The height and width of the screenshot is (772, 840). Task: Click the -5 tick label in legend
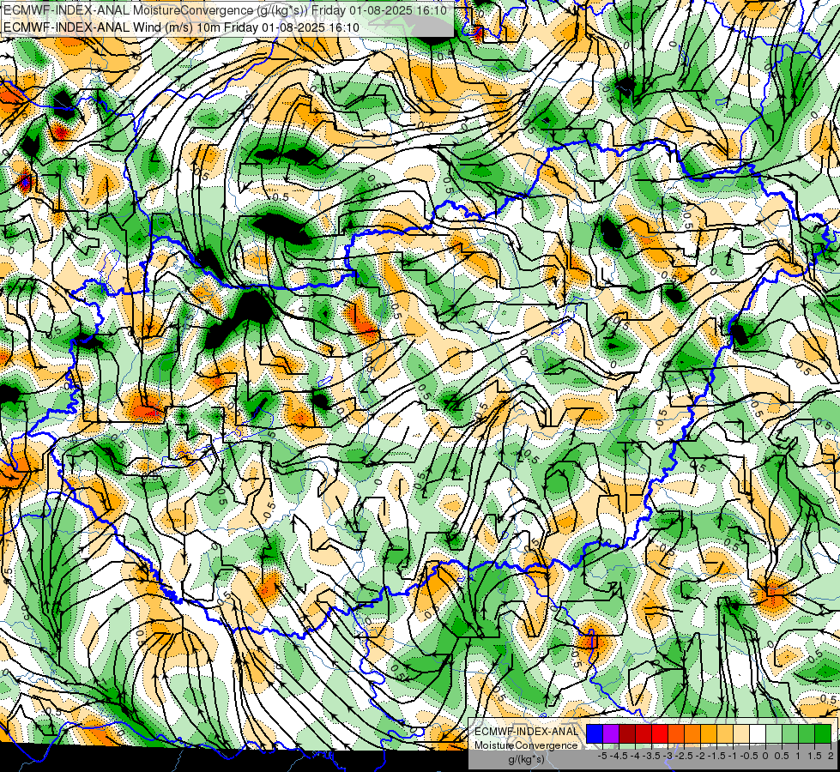(602, 756)
